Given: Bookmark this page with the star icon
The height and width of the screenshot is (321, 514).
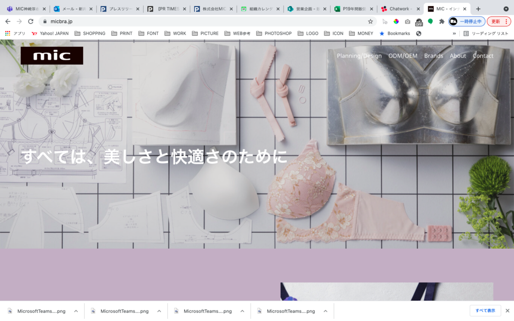Looking at the screenshot, I should (x=370, y=21).
